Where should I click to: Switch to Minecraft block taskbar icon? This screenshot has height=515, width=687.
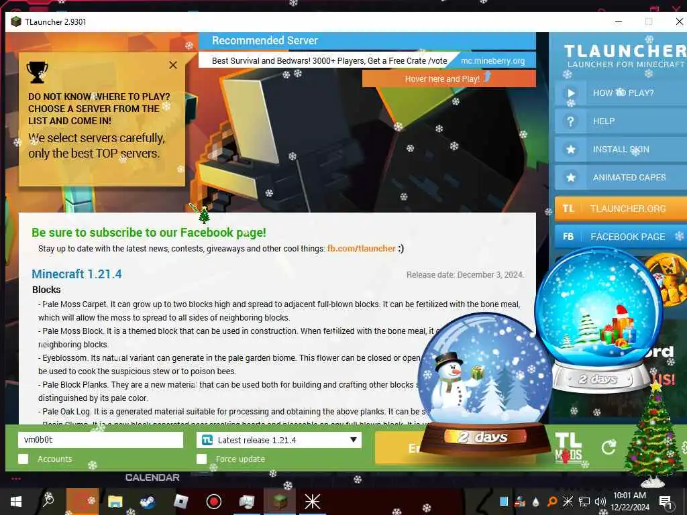[280, 502]
